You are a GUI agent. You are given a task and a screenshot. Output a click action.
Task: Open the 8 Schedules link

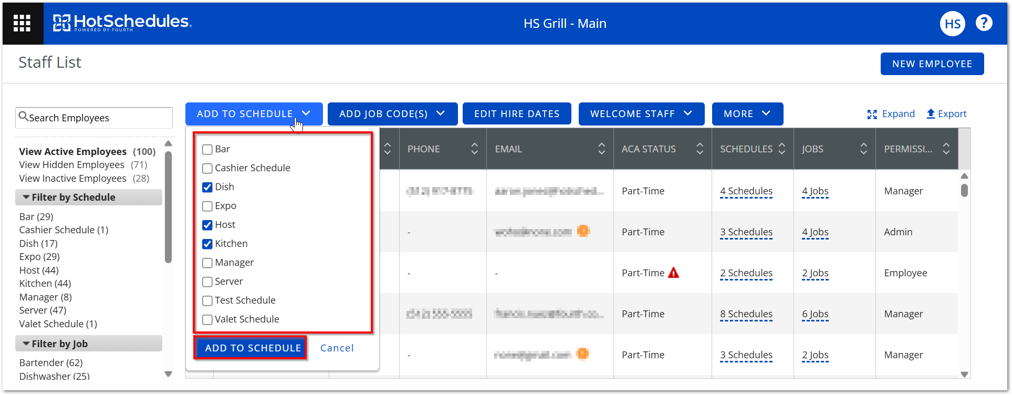(746, 314)
